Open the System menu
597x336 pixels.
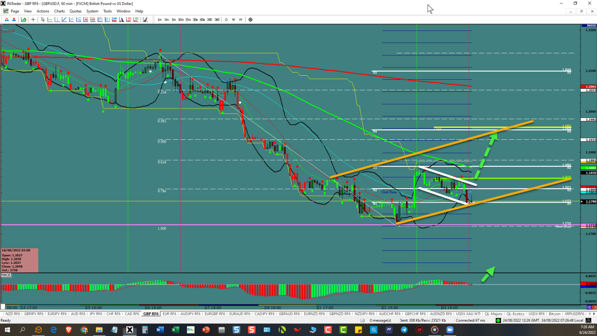(92, 11)
